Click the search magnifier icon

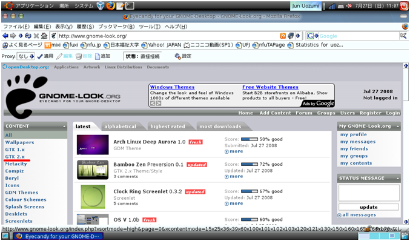[403, 36]
